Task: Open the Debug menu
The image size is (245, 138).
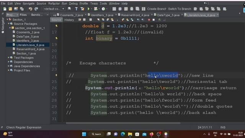Action: tap(73, 3)
